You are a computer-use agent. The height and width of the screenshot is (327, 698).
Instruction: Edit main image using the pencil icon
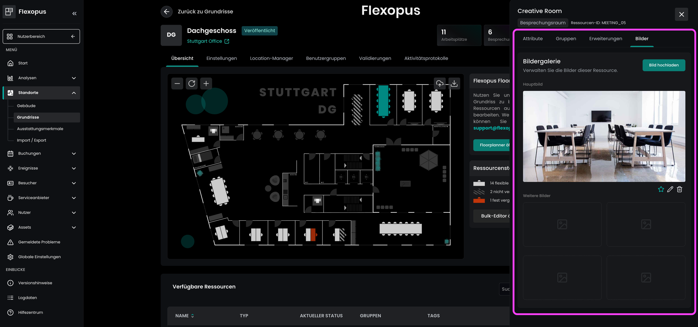coord(670,189)
